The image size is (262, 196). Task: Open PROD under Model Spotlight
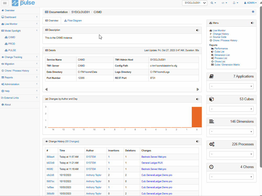pyautogui.click(x=10, y=44)
